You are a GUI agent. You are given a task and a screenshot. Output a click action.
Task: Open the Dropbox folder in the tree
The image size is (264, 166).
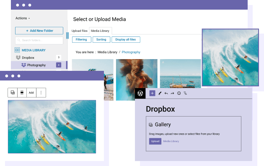coord(28,57)
